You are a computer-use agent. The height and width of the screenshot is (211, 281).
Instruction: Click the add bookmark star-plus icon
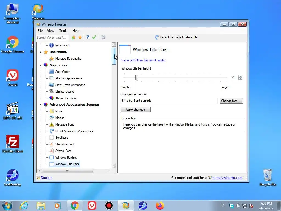click(x=74, y=37)
